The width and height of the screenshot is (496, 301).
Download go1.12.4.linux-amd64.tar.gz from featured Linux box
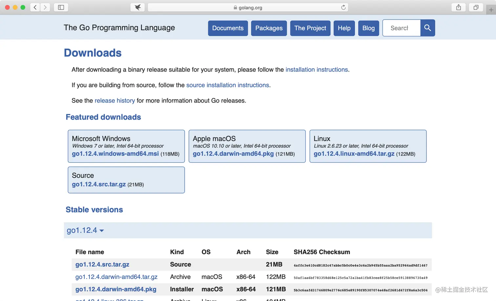click(x=354, y=153)
